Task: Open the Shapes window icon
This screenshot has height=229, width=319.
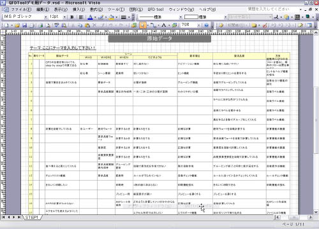Action: click(134, 25)
